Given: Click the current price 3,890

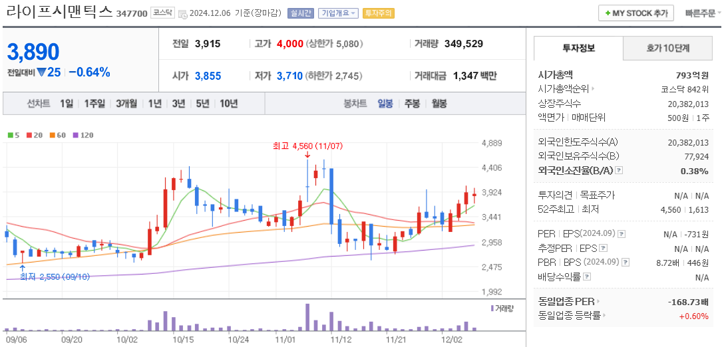Looking at the screenshot, I should [33, 51].
